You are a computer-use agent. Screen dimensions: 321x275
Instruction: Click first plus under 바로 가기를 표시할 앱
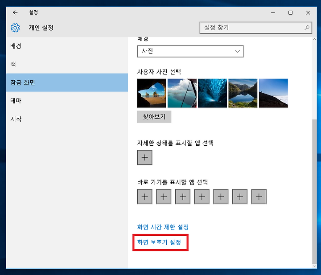tap(145, 197)
